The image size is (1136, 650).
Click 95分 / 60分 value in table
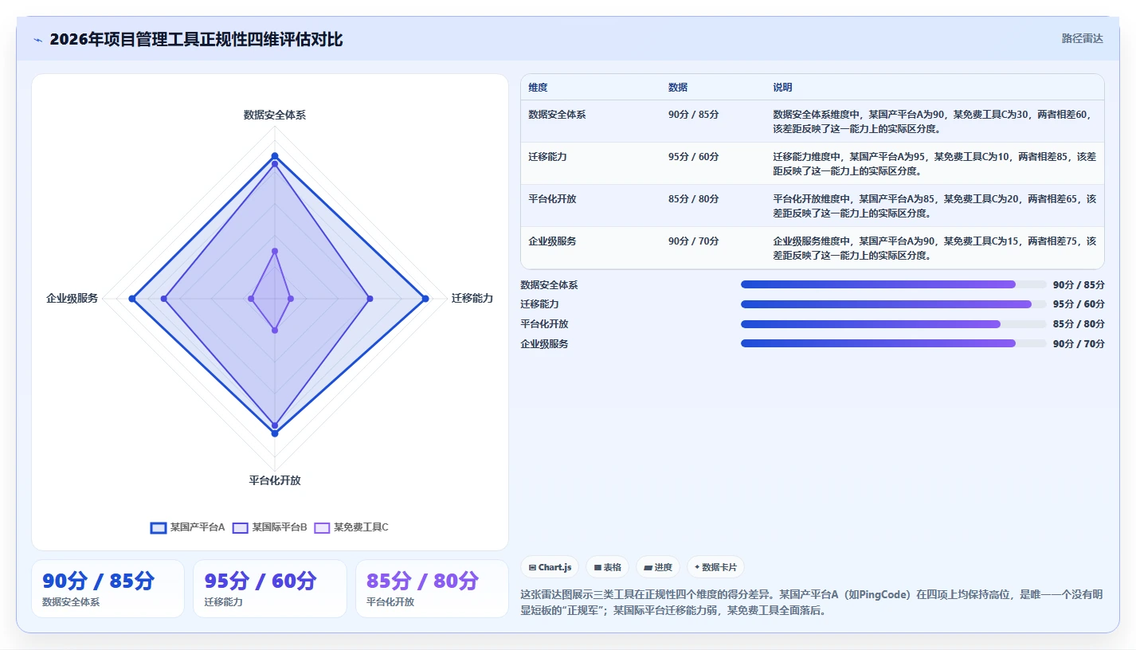[x=694, y=157]
